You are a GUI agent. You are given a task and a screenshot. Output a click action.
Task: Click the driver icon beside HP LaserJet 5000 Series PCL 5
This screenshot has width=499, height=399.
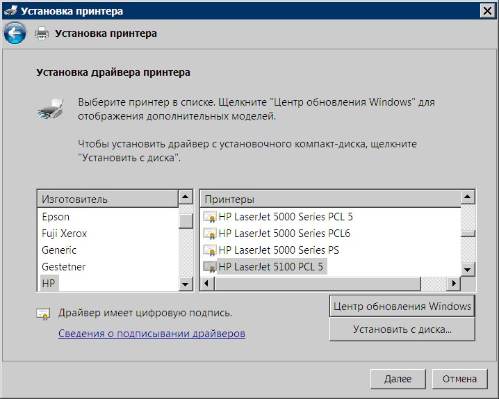209,217
